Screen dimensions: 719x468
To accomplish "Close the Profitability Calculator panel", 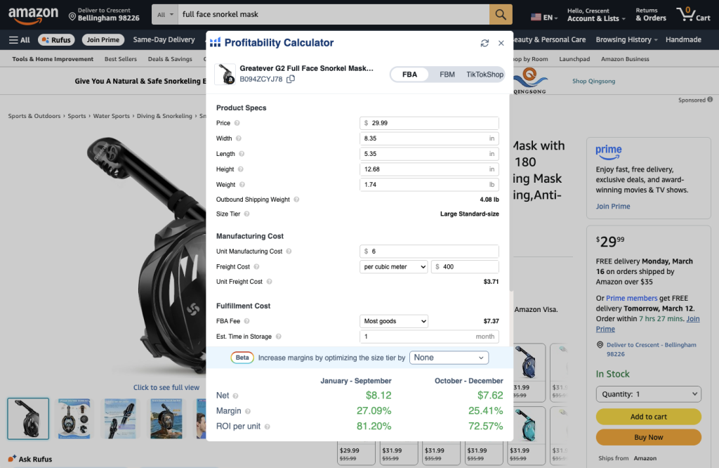I will click(x=501, y=43).
